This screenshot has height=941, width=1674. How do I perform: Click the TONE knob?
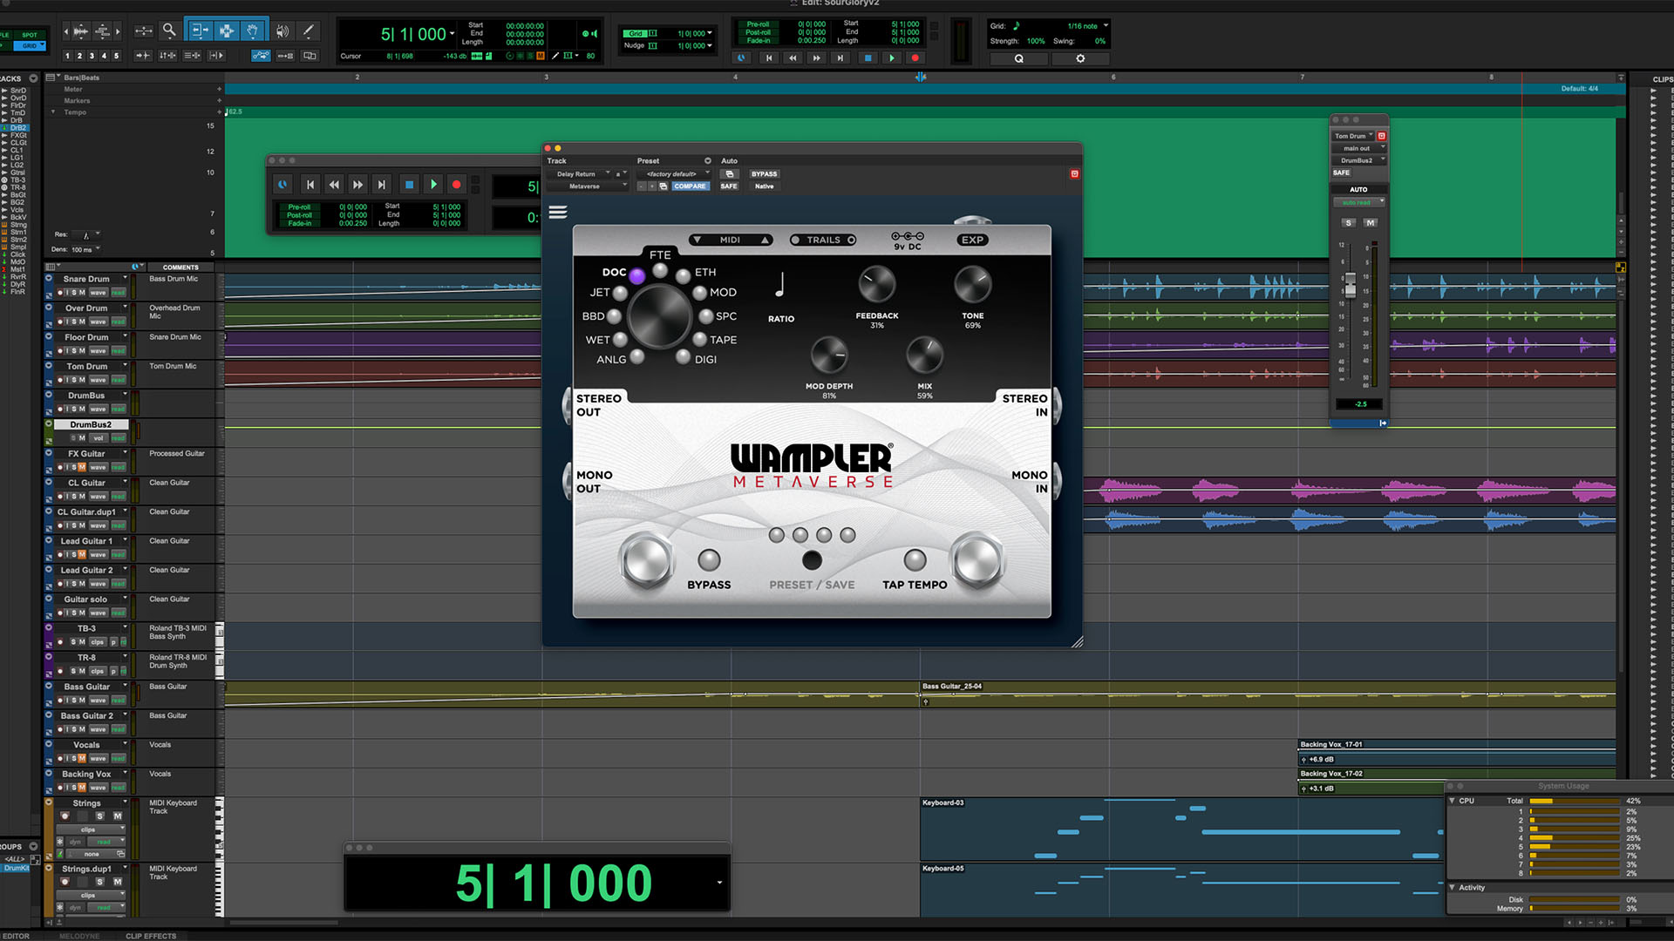(x=972, y=285)
